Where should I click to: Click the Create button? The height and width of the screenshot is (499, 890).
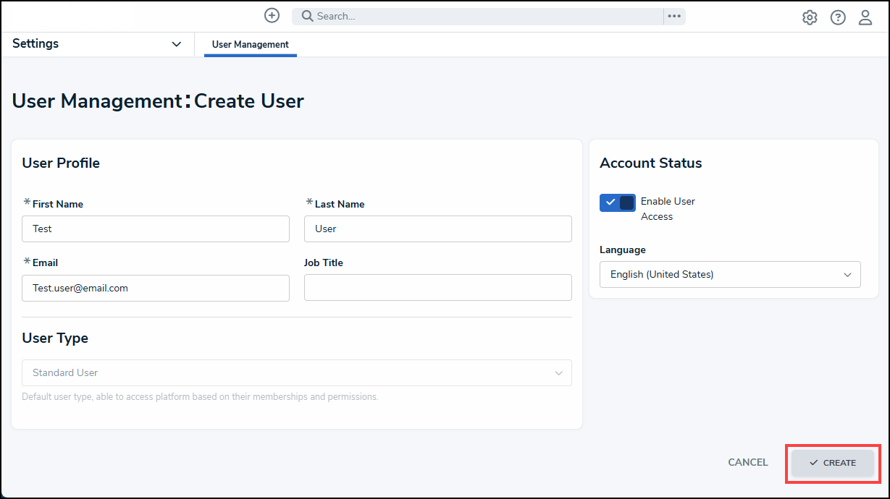tap(833, 463)
